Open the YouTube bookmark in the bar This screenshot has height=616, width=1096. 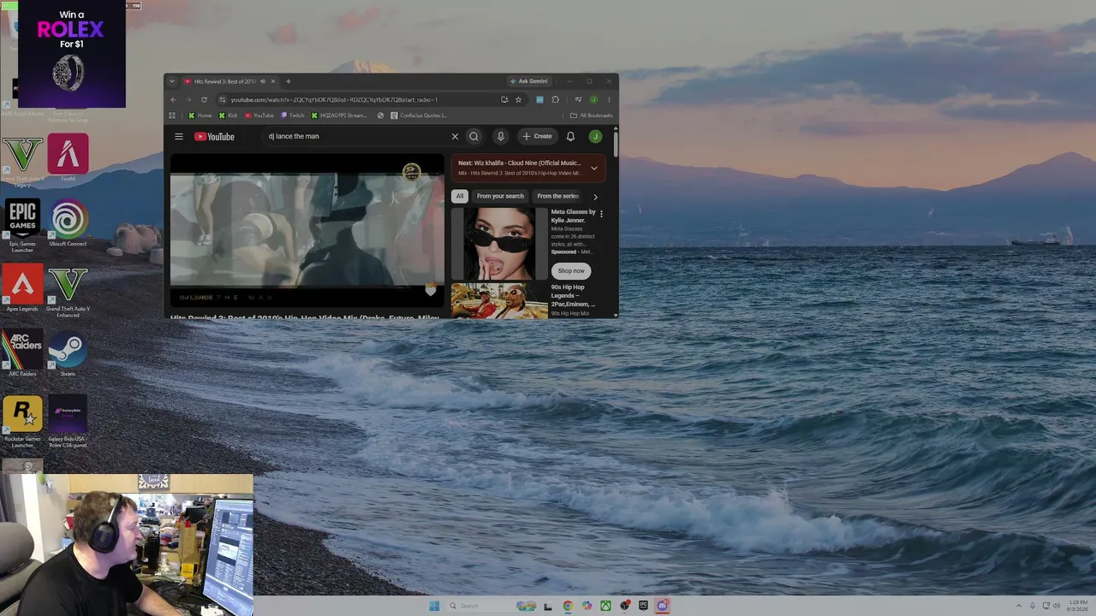pos(259,115)
